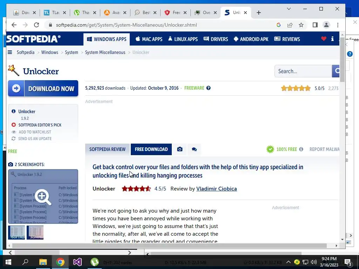This screenshot has width=359, height=269.
Task: Click the page's horizontal scrollbar
Action: tap(169, 246)
